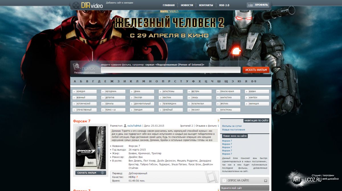Click the Железный человек 2 banner title

(169, 23)
